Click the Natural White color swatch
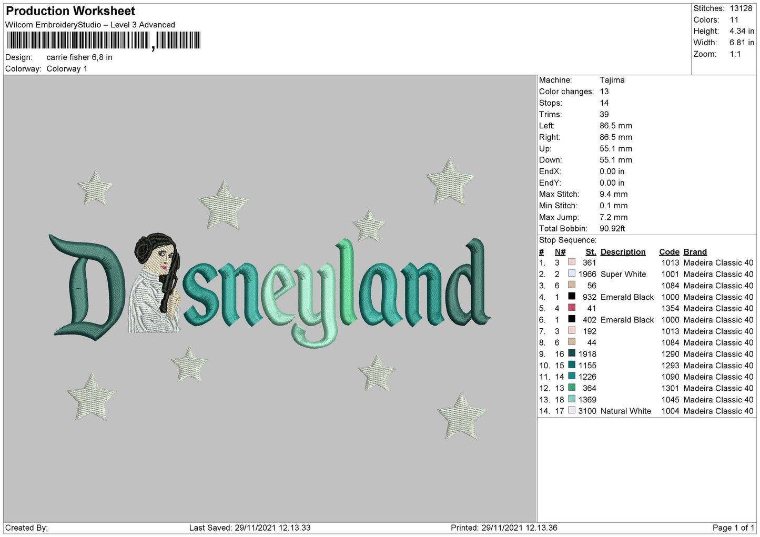This screenshot has width=760, height=537. point(572,410)
